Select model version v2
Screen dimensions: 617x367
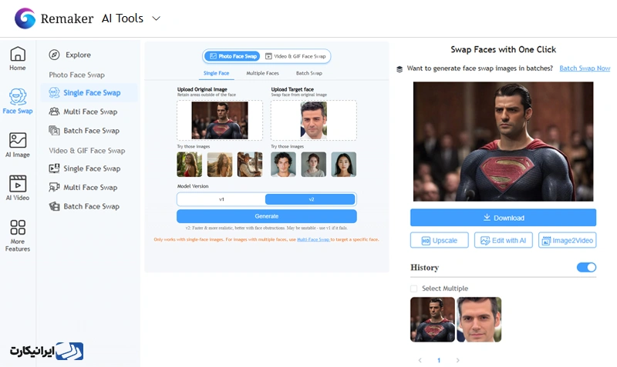(311, 199)
